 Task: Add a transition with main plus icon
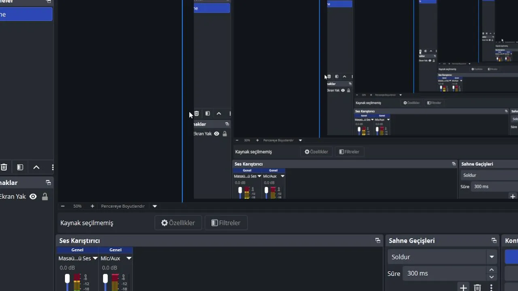pos(463,288)
